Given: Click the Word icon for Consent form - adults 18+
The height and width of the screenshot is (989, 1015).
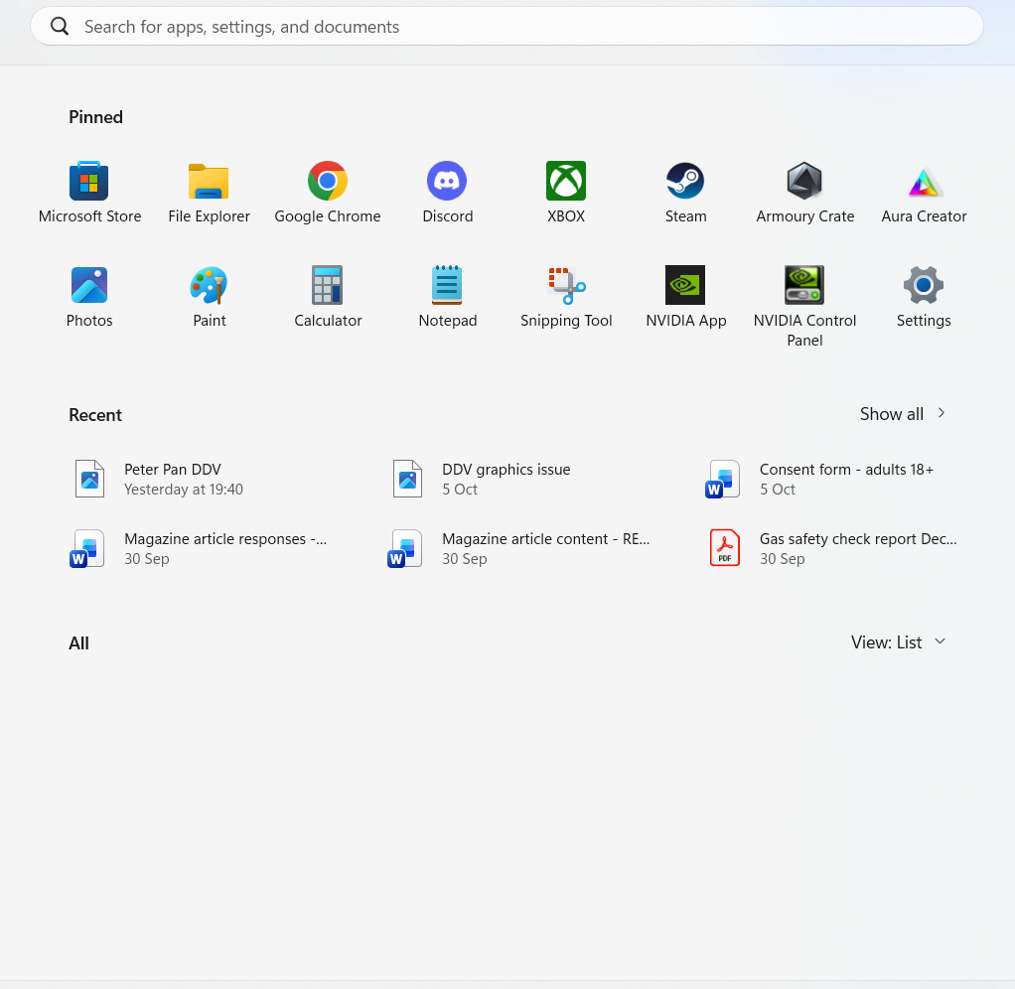Looking at the screenshot, I should click(722, 479).
